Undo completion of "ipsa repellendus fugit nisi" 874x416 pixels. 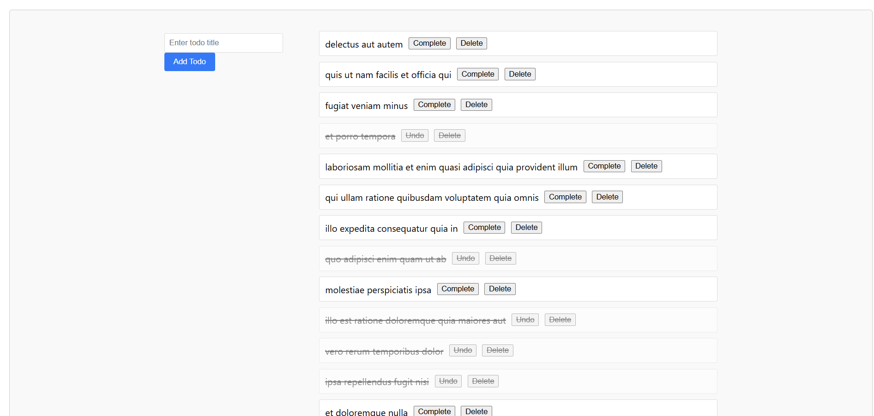click(x=447, y=381)
